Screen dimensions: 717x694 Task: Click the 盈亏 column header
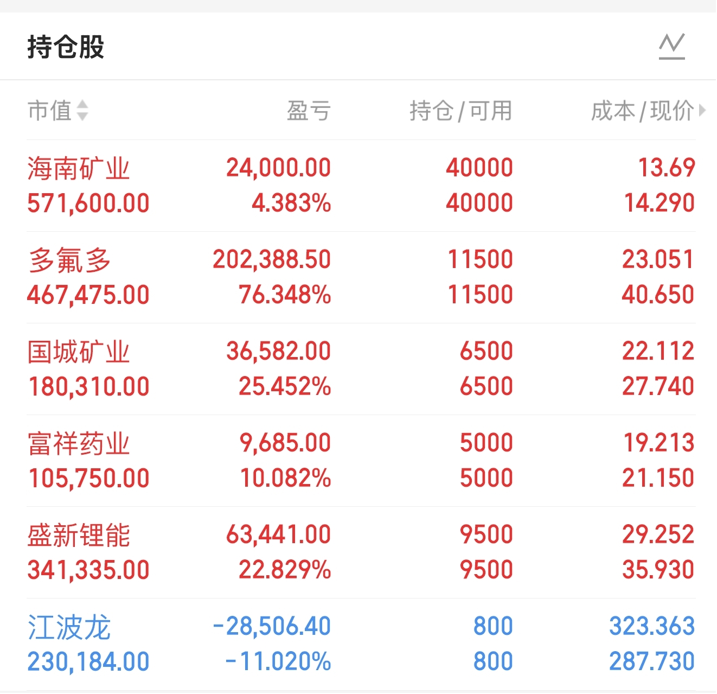pos(308,111)
